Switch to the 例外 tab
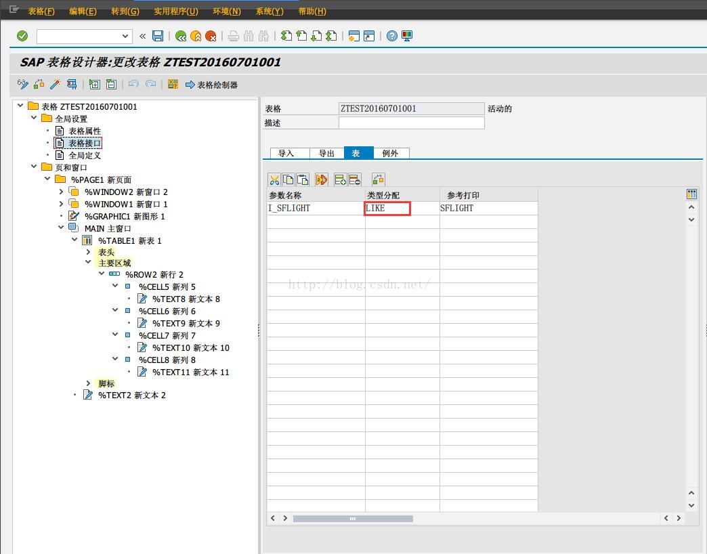This screenshot has width=707, height=554. tap(391, 153)
